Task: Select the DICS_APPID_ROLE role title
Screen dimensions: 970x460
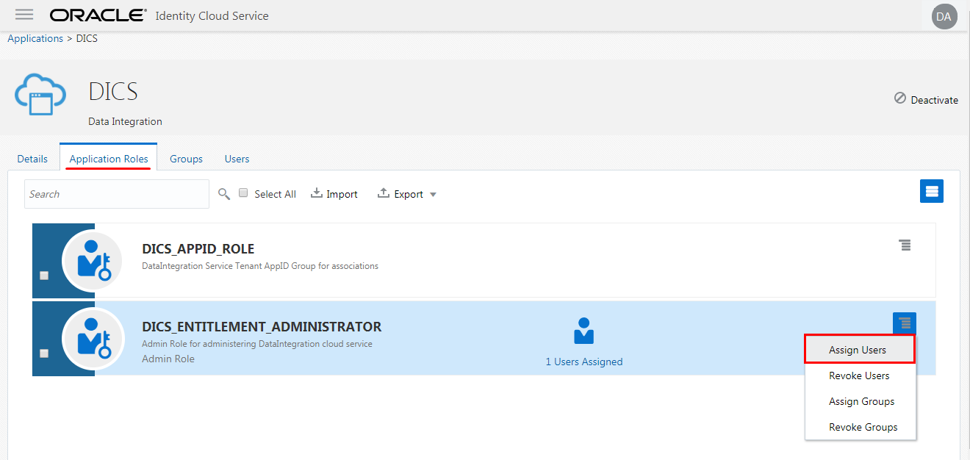Action: tap(198, 248)
